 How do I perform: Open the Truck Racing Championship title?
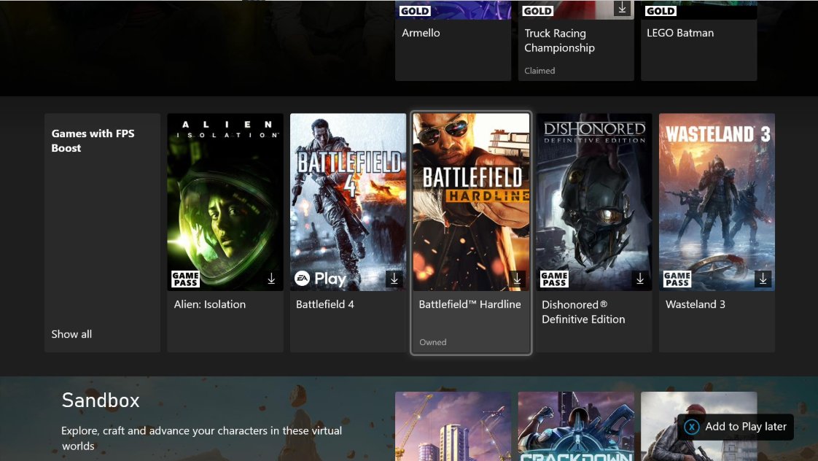coord(559,41)
